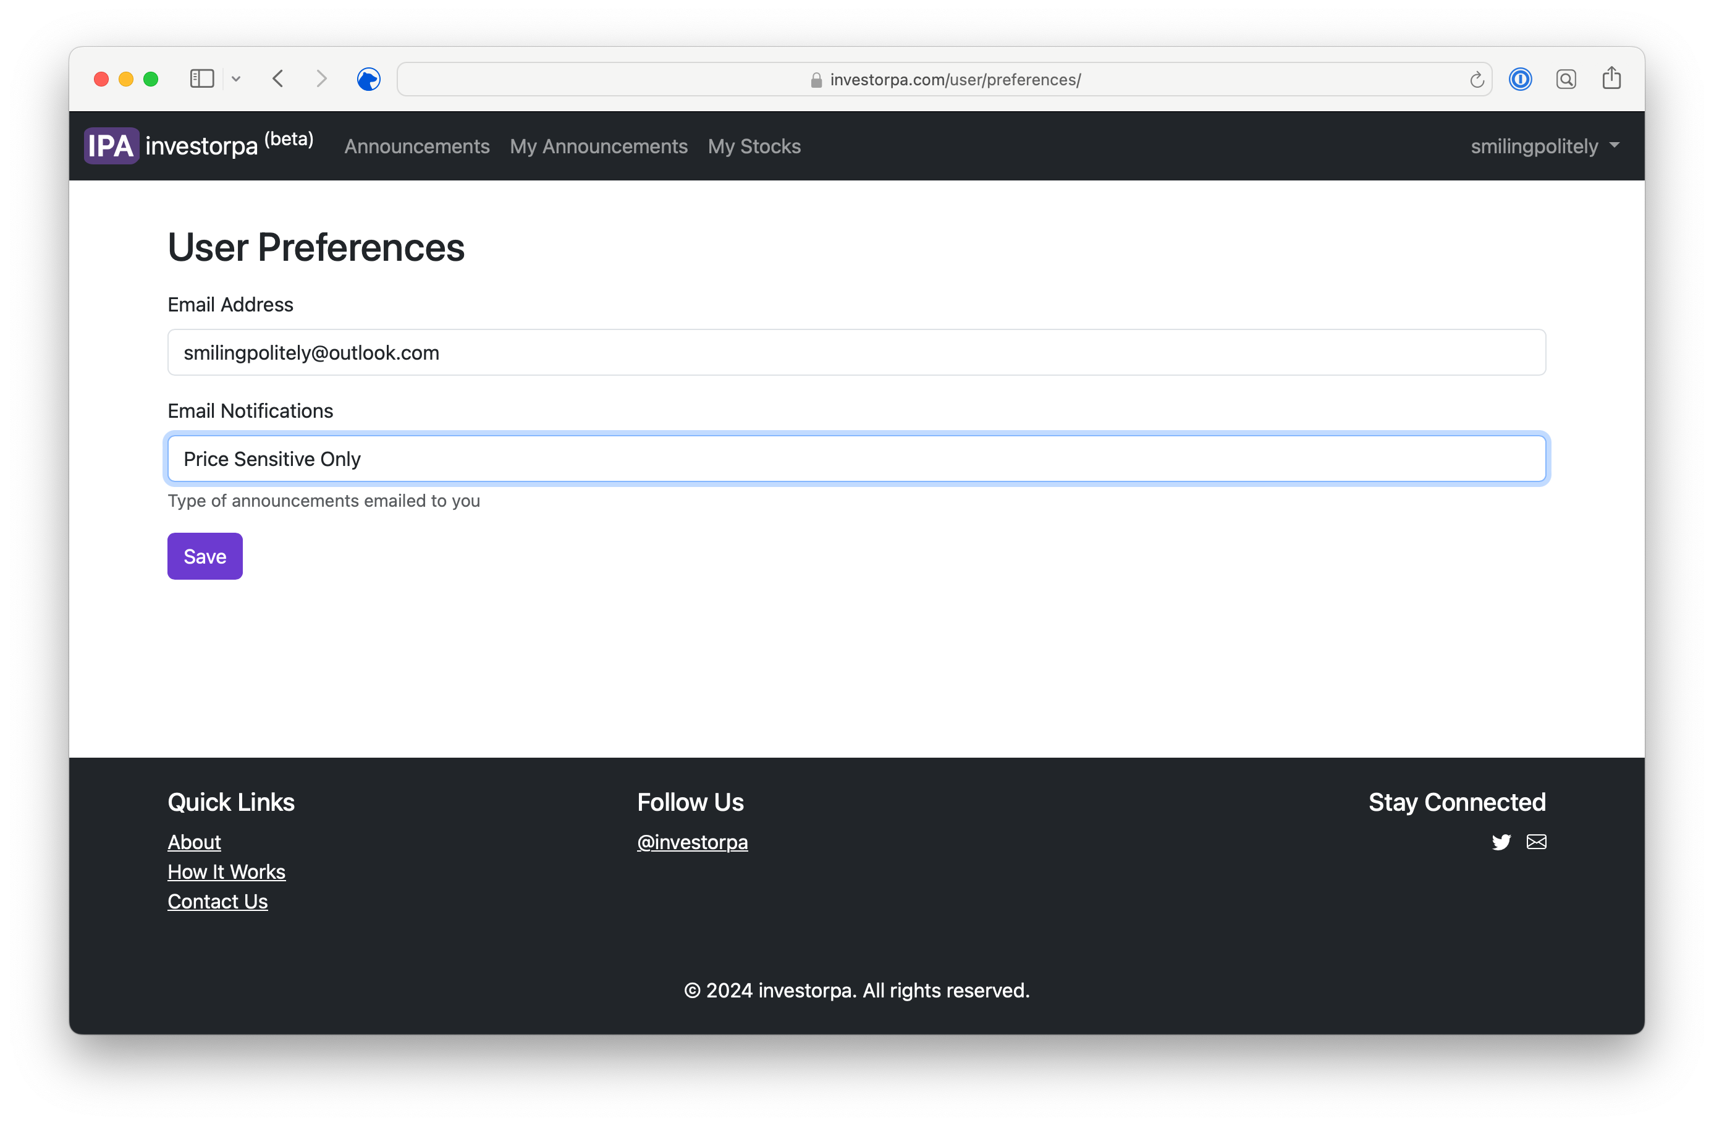Click the Share icon in toolbar
The width and height of the screenshot is (1714, 1126).
coord(1611,78)
